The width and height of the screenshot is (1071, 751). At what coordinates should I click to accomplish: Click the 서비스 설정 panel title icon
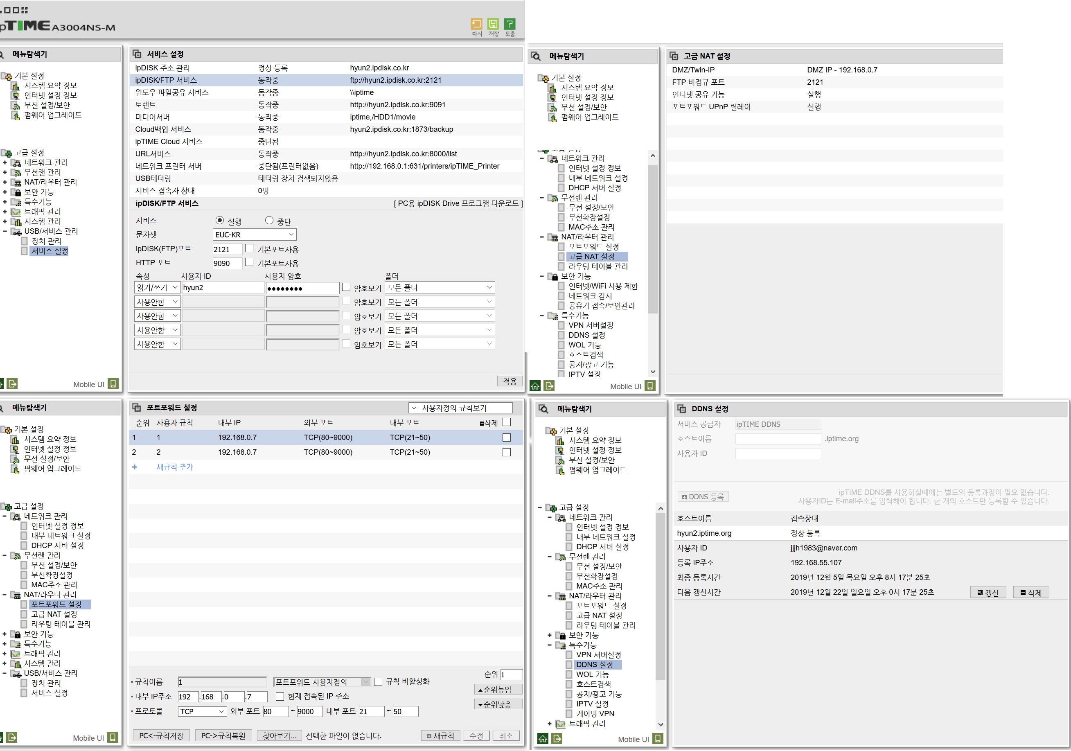(x=137, y=54)
